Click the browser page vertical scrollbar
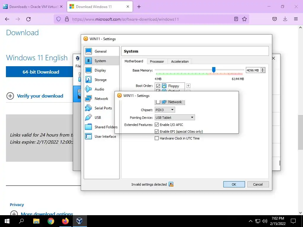 click(x=300, y=132)
